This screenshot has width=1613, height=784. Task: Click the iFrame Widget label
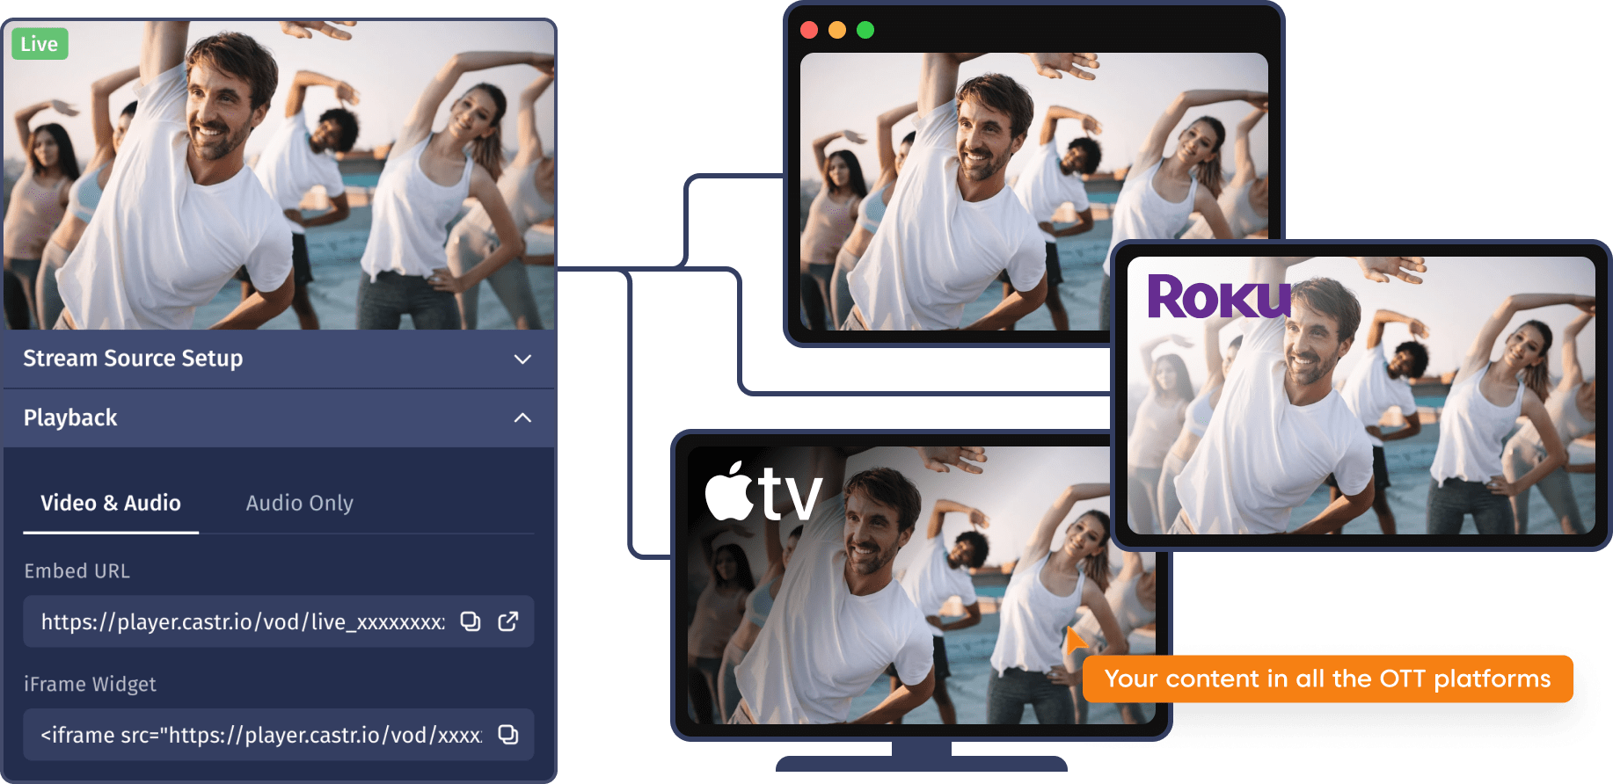[90, 684]
